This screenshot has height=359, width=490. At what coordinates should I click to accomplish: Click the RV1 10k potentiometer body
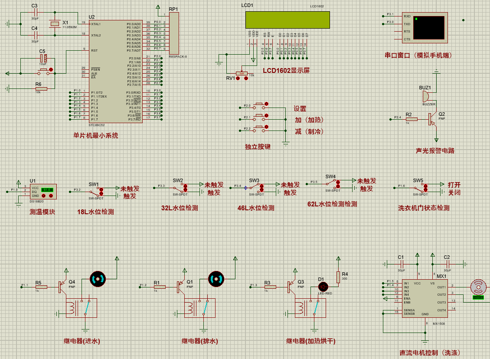[242, 74]
